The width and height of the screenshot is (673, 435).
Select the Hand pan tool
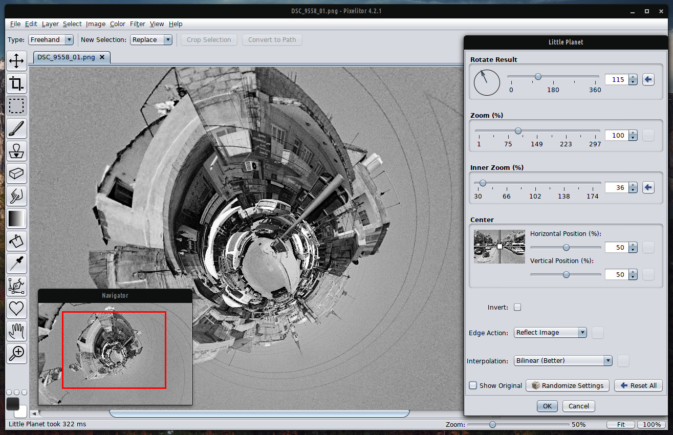click(x=17, y=331)
